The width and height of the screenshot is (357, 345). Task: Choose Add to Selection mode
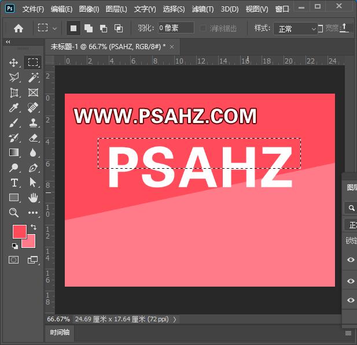[x=89, y=28]
